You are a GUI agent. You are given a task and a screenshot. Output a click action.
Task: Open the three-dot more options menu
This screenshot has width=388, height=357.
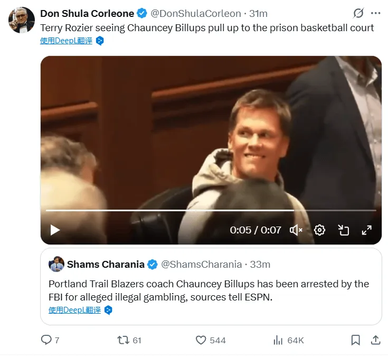[x=375, y=13]
